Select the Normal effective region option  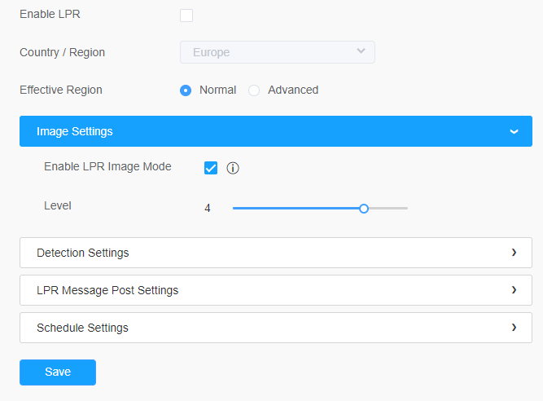pyautogui.click(x=186, y=90)
